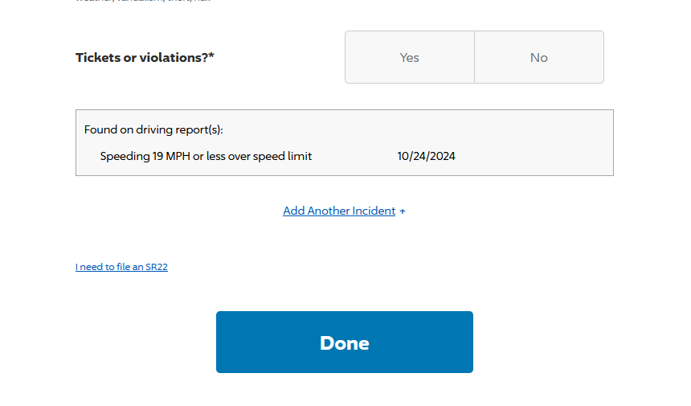Image resolution: width=691 pixels, height=406 pixels.
Task: Click the Found on driving report(s) heading
Action: click(x=153, y=129)
